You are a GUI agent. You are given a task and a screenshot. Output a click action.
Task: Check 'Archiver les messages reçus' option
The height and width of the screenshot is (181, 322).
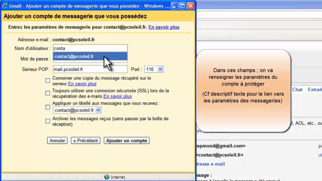[x=48, y=121]
